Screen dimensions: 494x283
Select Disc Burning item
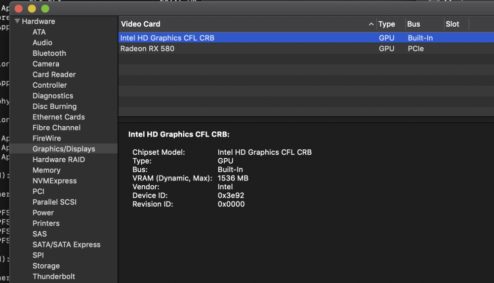click(54, 106)
